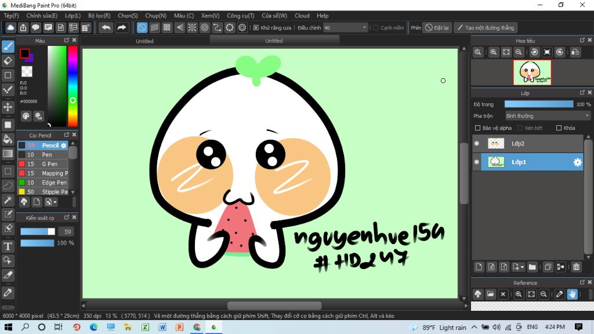Enable the concentric circle snap guide
The image size is (594, 334).
click(x=205, y=28)
